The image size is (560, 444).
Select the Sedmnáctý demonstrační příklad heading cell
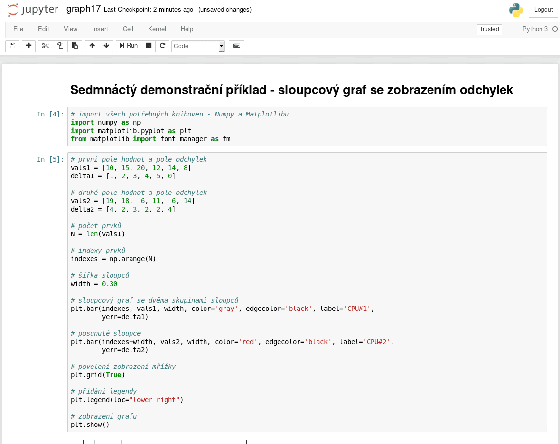pos(291,90)
